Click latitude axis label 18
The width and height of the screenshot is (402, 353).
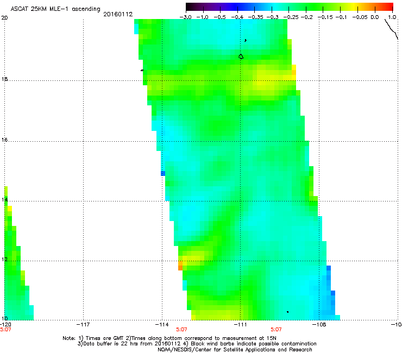pyautogui.click(x=4, y=79)
